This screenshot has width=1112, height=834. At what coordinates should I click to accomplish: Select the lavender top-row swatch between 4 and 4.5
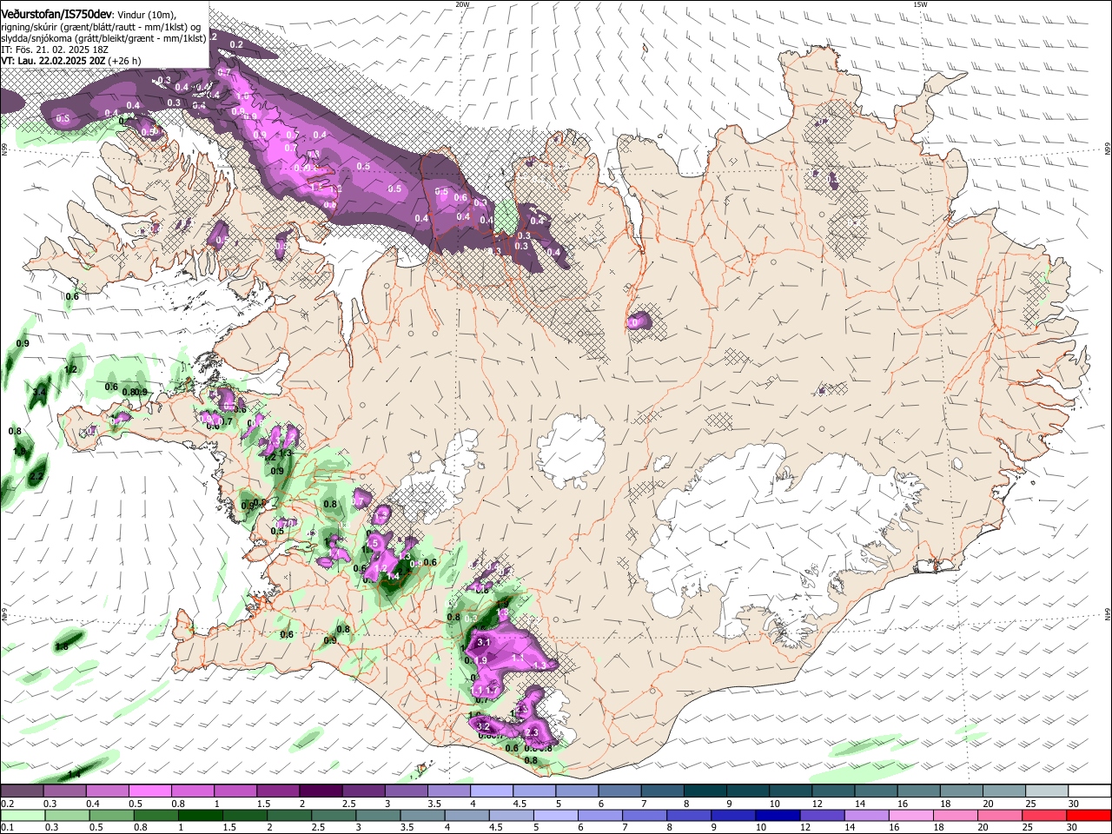click(x=492, y=791)
